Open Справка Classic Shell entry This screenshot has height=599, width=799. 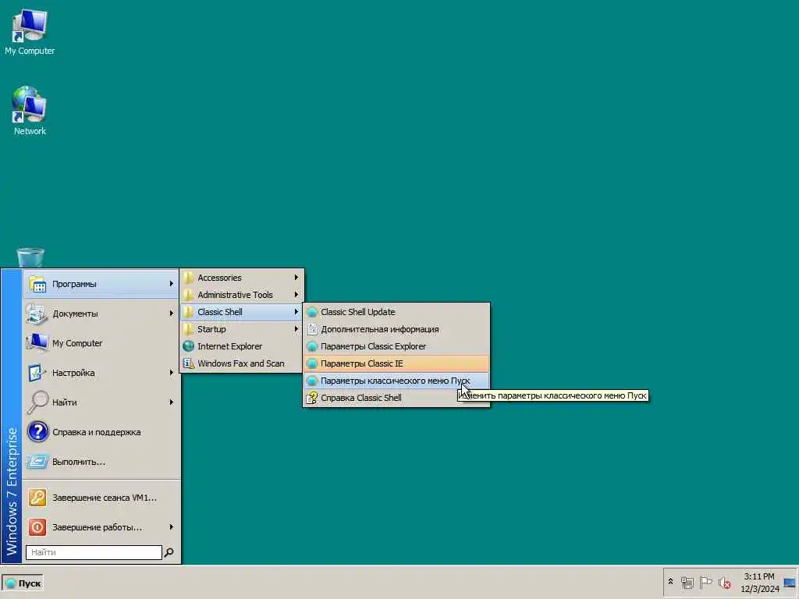396,398
